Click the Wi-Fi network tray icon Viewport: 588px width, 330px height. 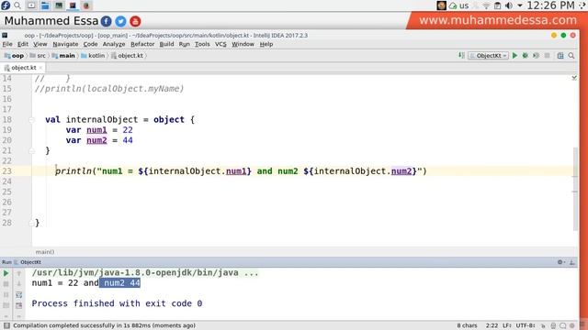tap(486, 5)
